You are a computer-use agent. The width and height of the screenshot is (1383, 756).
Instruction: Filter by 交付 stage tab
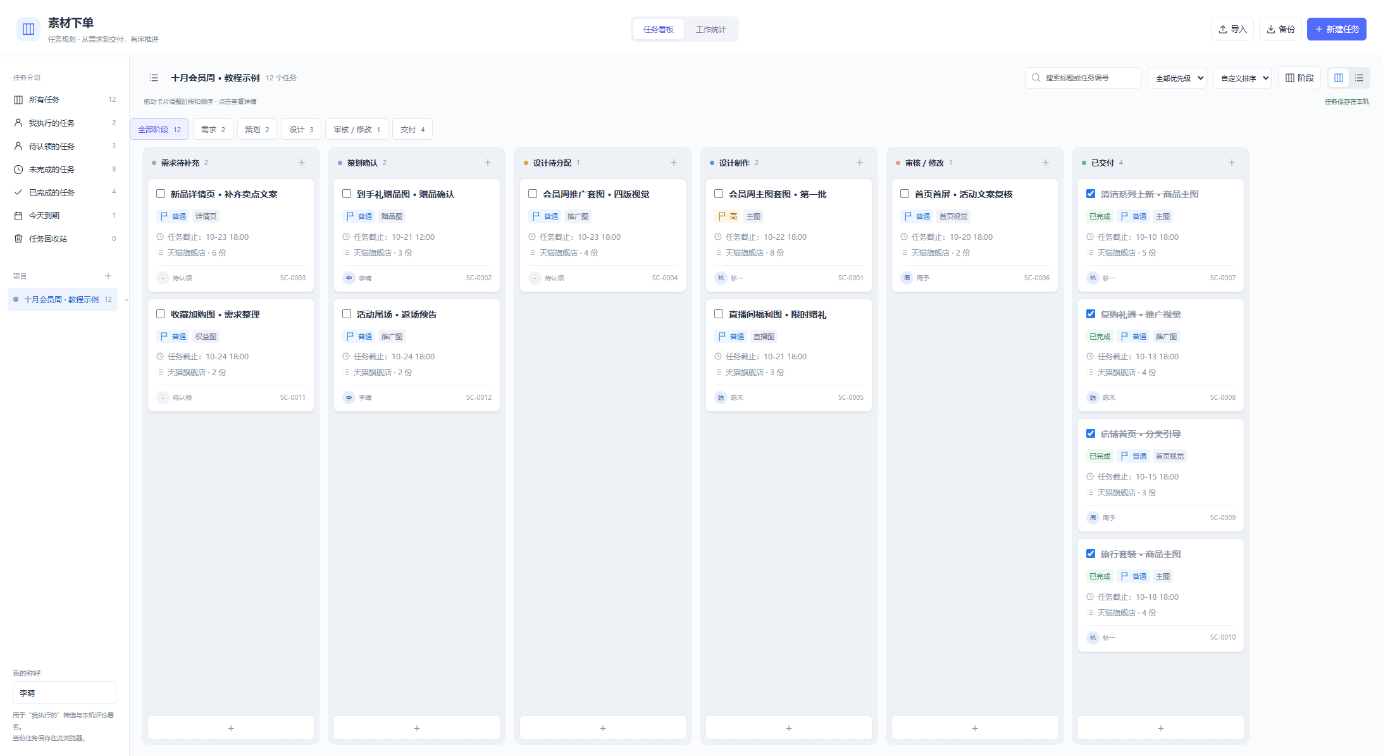(x=412, y=129)
